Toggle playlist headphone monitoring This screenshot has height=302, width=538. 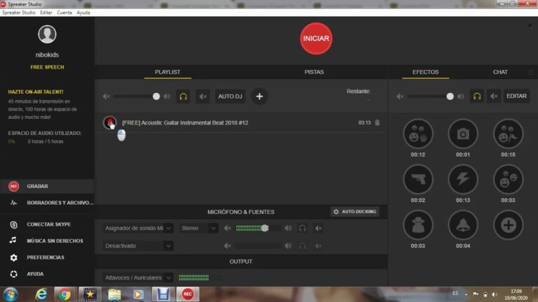pyautogui.click(x=184, y=96)
